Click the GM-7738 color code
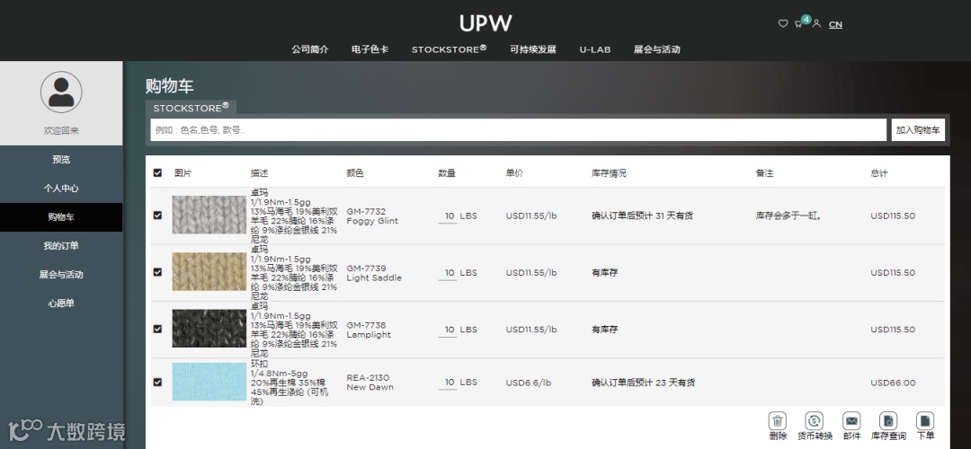 coord(366,325)
